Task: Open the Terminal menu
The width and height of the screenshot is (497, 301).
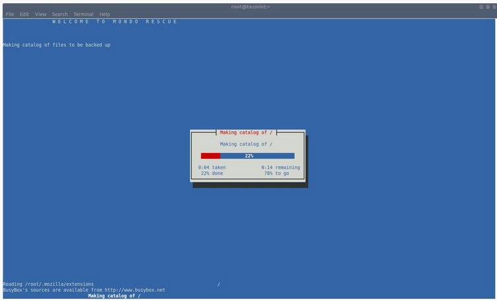Action: pos(83,14)
